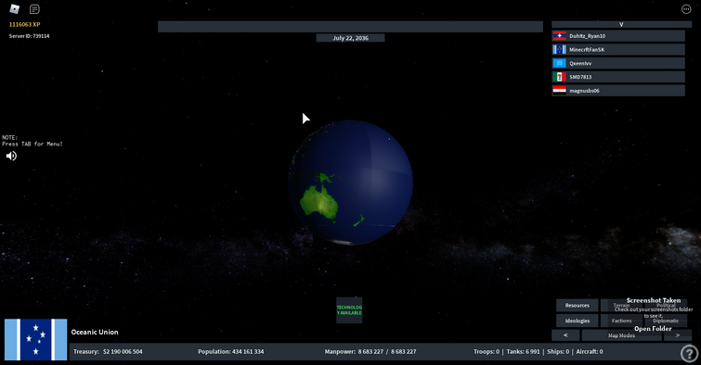This screenshot has height=365, width=701.
Task: Click the July 22, 2036 date display
Action: [x=351, y=38]
